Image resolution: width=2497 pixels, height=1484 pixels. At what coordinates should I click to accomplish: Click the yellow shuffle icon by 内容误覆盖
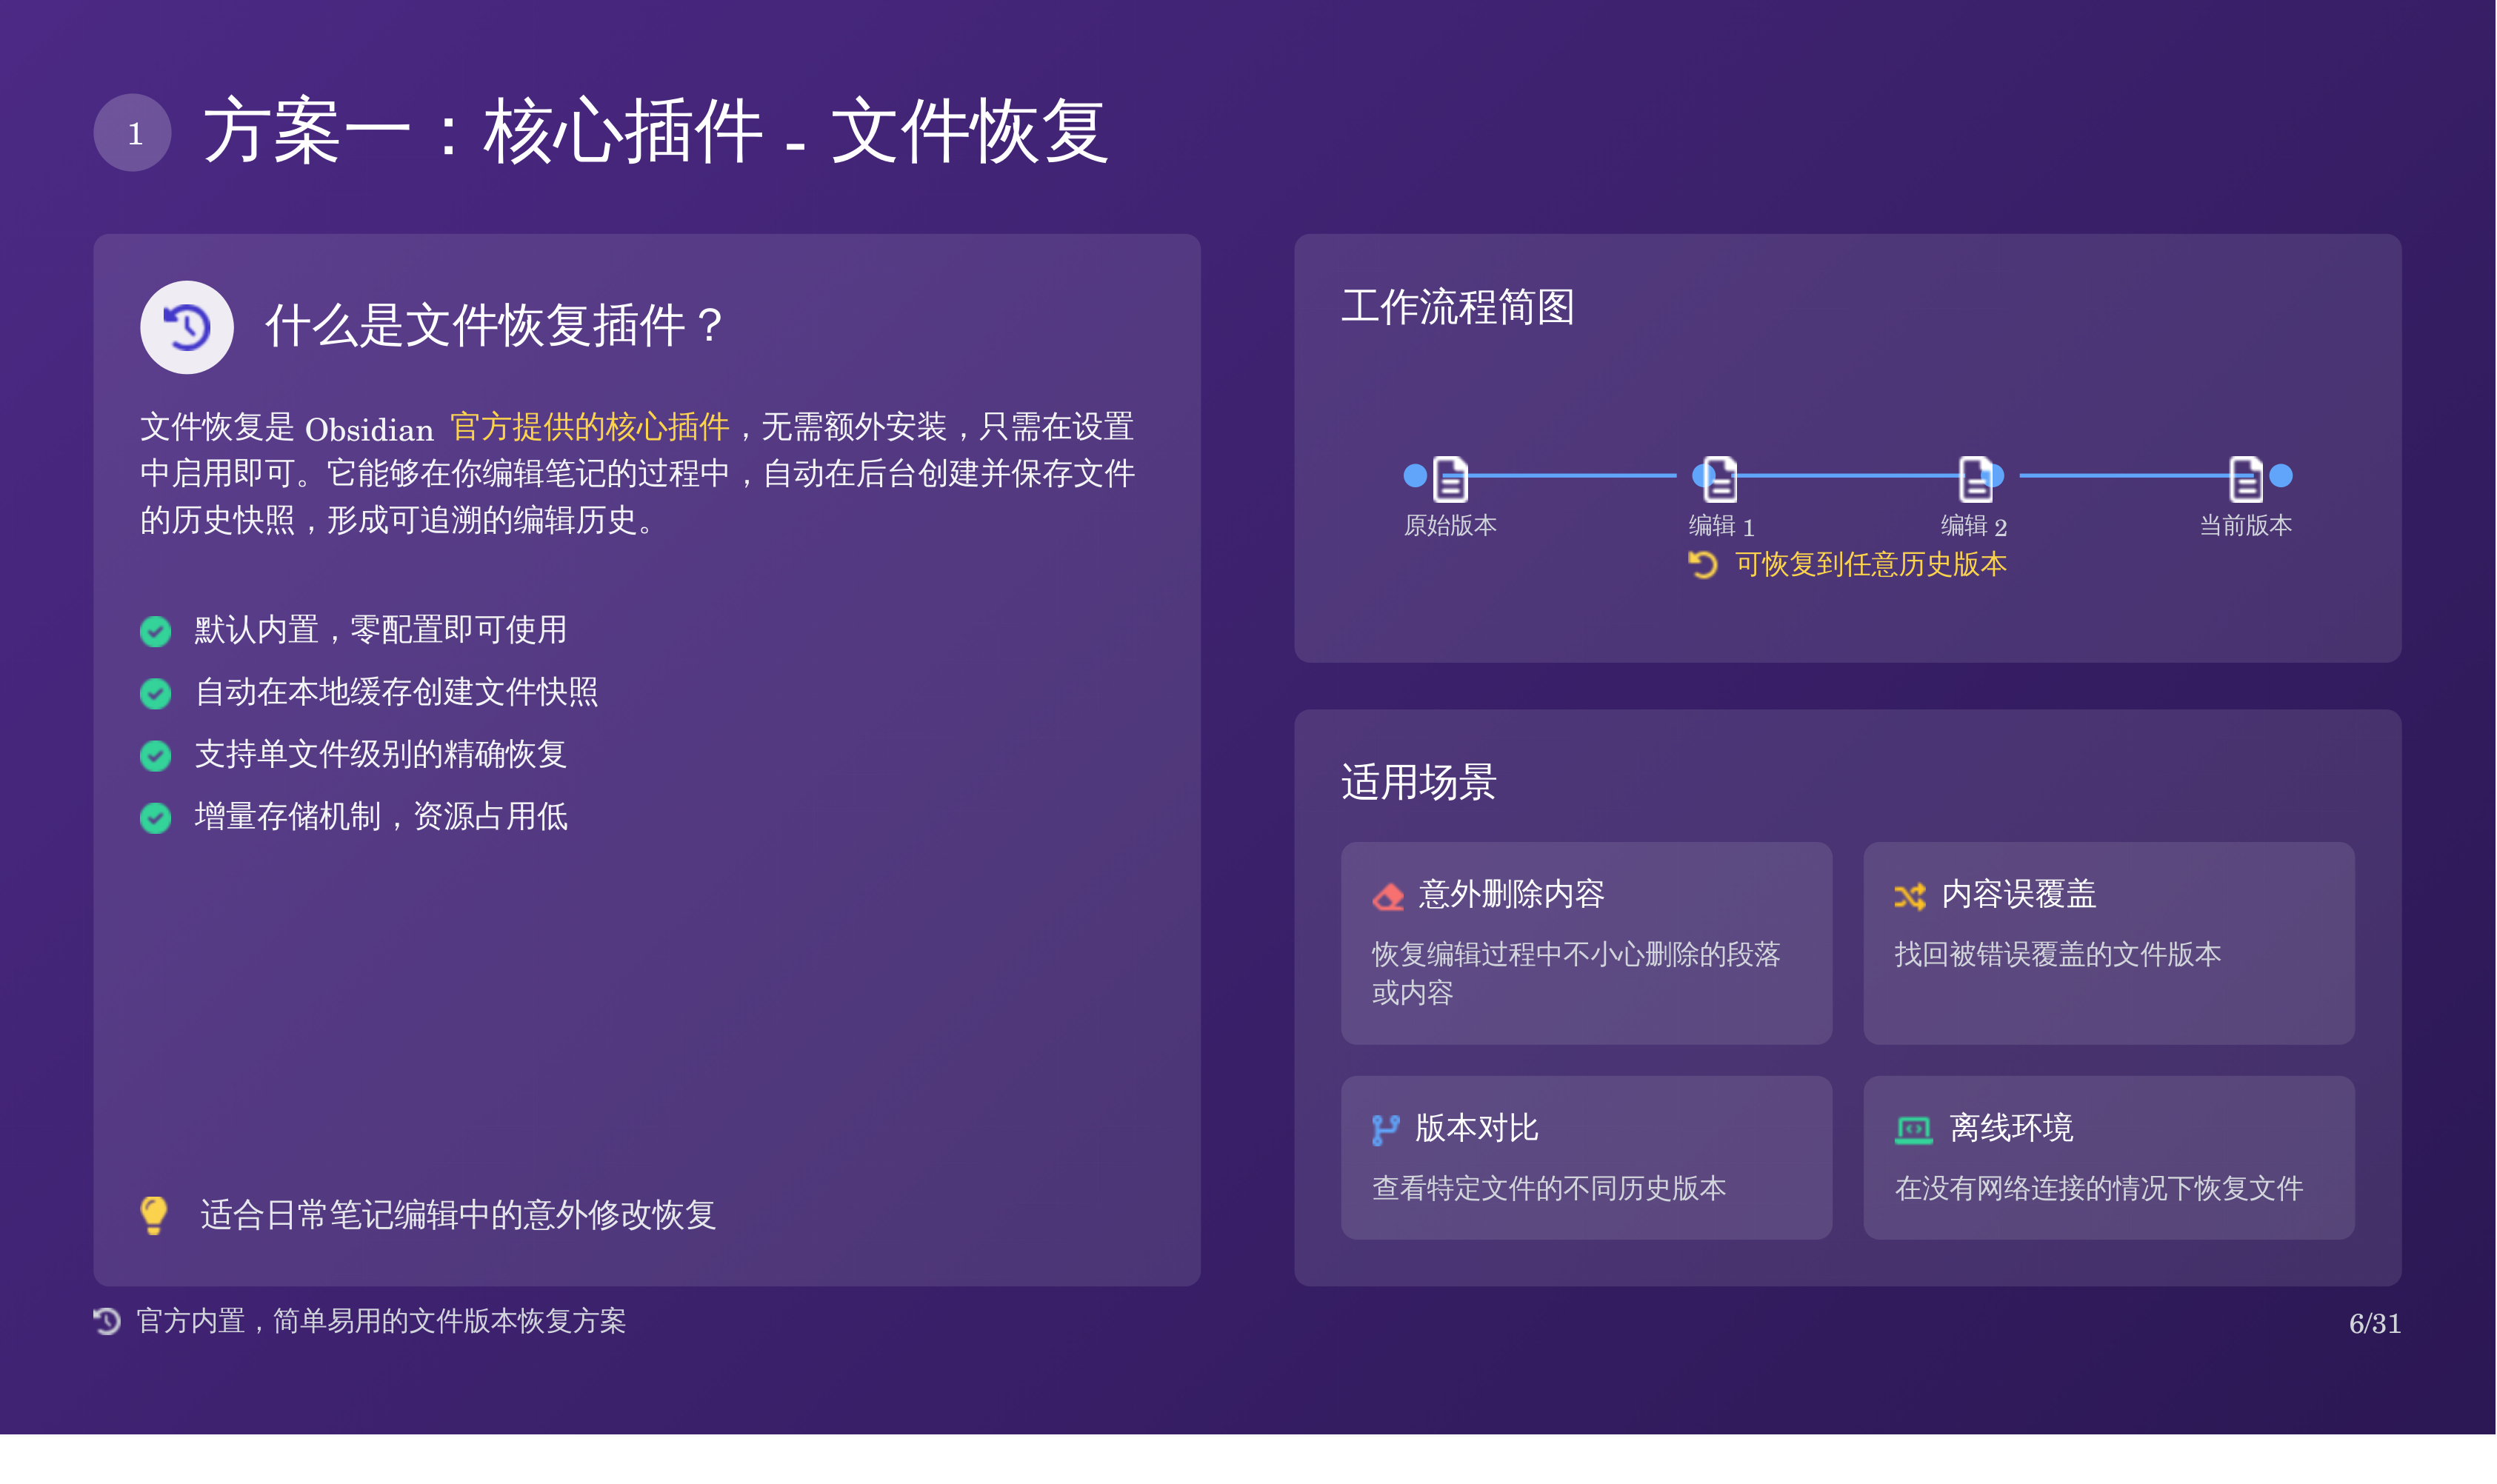(1909, 896)
